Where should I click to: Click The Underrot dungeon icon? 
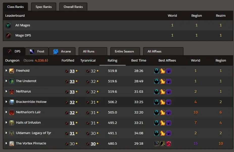(x=12, y=81)
